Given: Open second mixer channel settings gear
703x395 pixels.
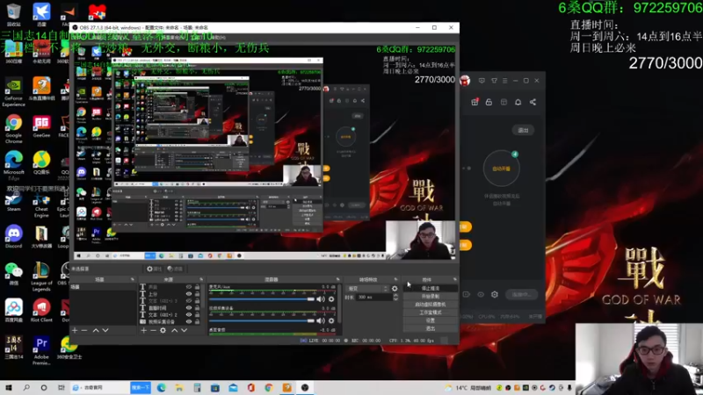Looking at the screenshot, I should [331, 320].
